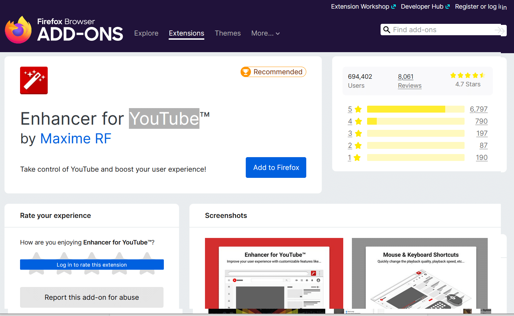514x316 pixels.
Task: Expand the More... navigation menu
Action: (x=265, y=33)
